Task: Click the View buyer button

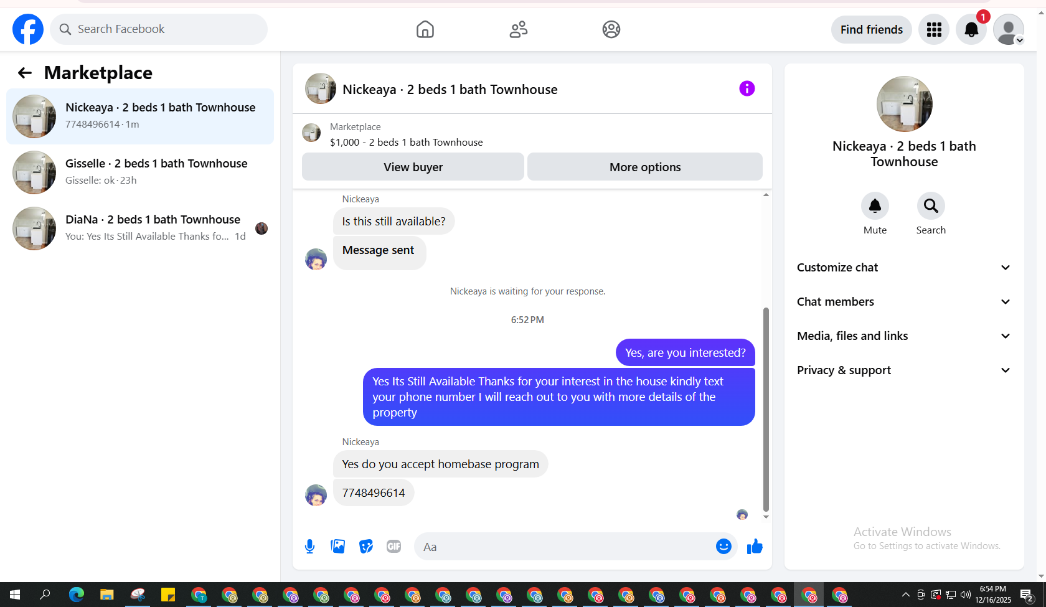Action: [x=413, y=167]
